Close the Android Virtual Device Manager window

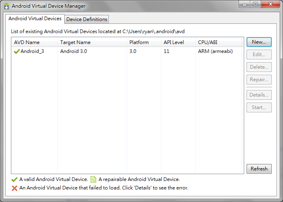(x=270, y=4)
